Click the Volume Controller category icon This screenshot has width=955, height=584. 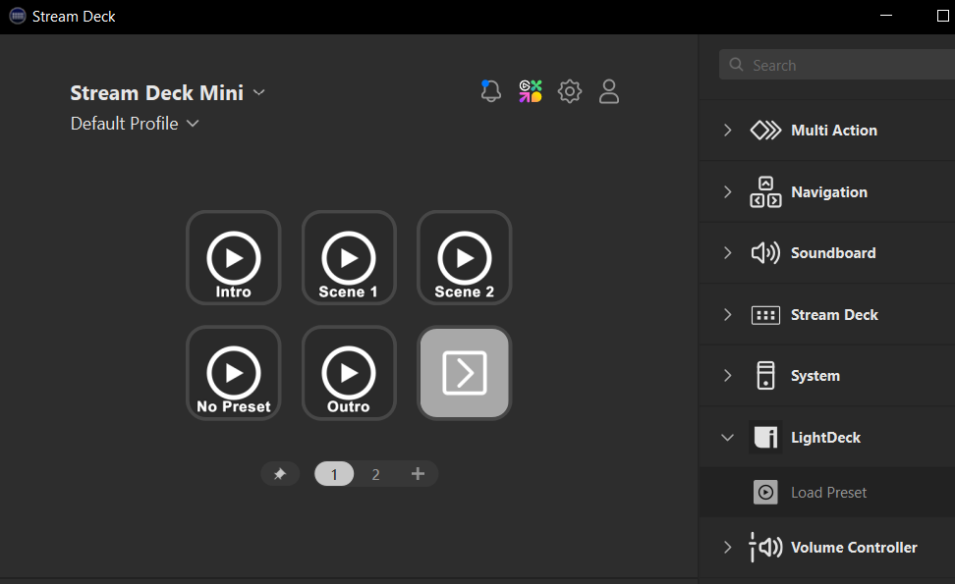pyautogui.click(x=765, y=547)
